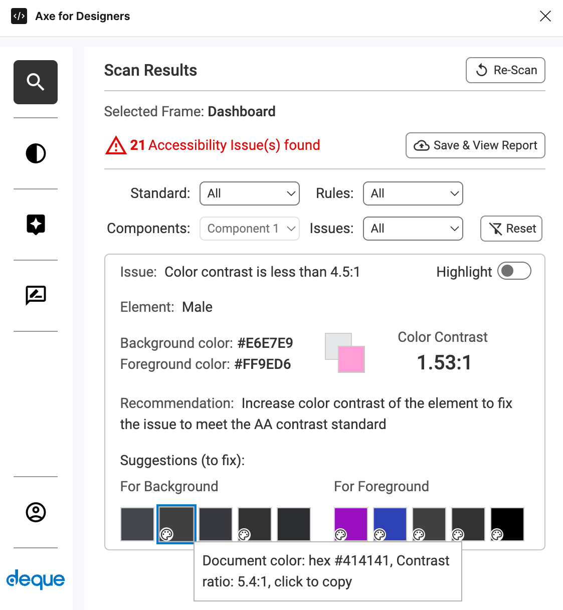The width and height of the screenshot is (563, 610).
Task: Click the Axe for Designers code logo
Action: 19,16
